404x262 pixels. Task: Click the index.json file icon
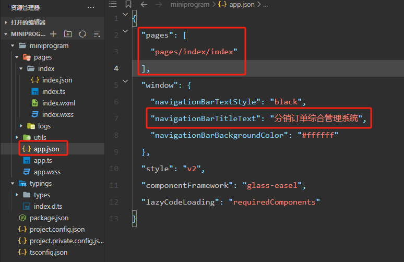tap(35, 80)
